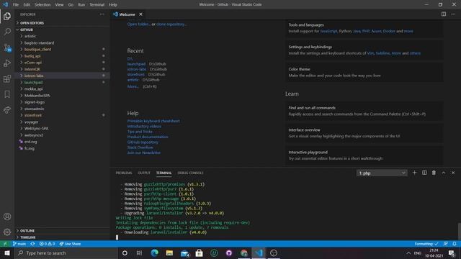Split the terminal panel
The image size is (461, 259).
(424, 173)
